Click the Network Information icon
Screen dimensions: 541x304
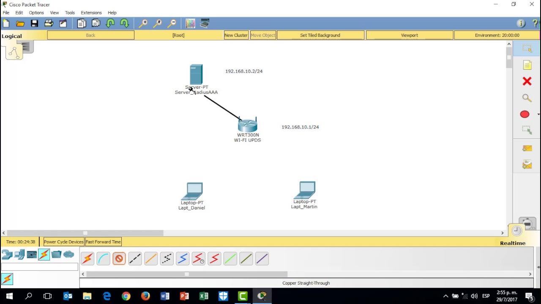coord(521,24)
